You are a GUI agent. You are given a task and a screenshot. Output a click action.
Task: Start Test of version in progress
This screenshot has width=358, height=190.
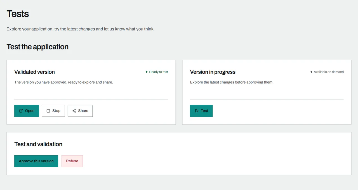point(201,111)
